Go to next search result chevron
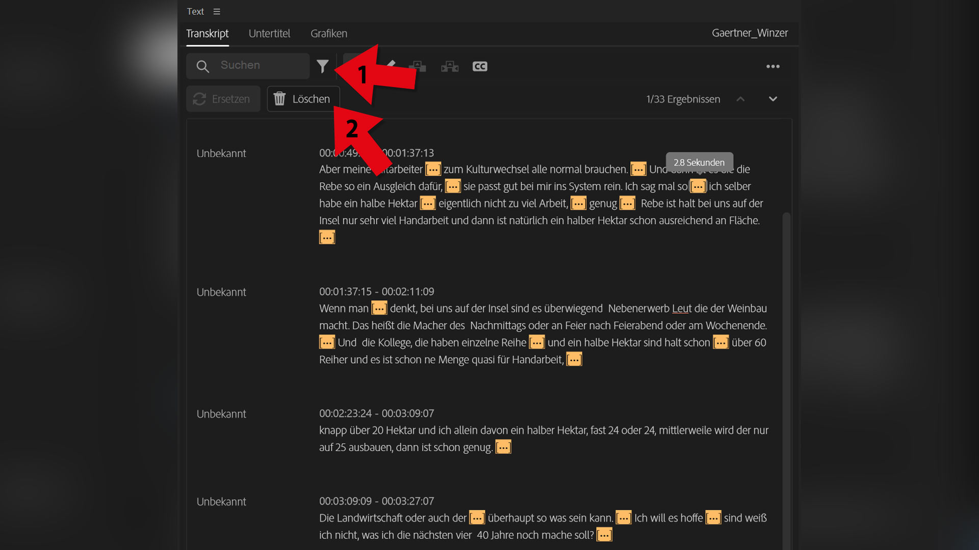This screenshot has width=979, height=550. tap(772, 99)
